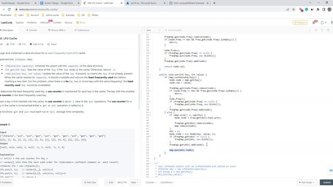The height and width of the screenshot is (187, 333).
Task: Go to the Next problem
Action: (135, 182)
